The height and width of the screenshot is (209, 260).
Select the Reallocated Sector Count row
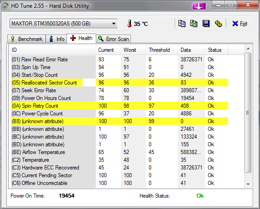point(120,83)
